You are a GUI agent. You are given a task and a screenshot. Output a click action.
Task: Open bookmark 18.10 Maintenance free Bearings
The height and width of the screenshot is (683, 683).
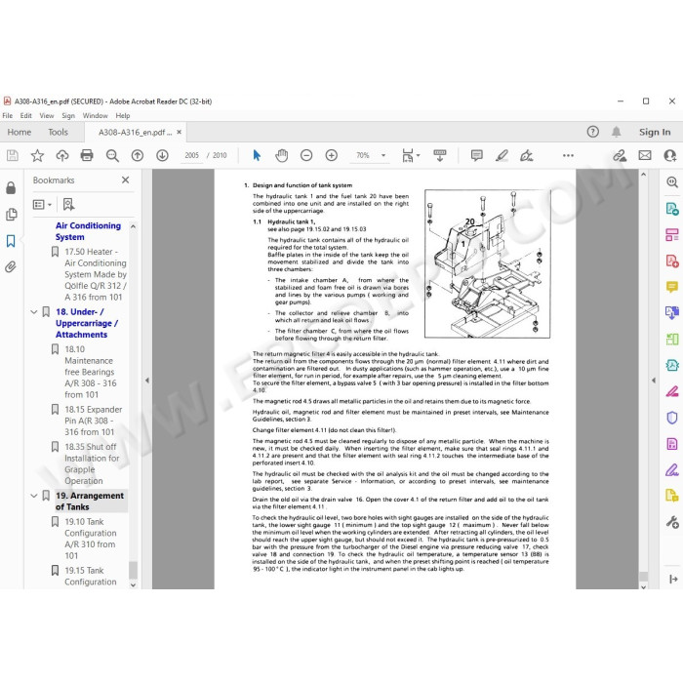(90, 372)
